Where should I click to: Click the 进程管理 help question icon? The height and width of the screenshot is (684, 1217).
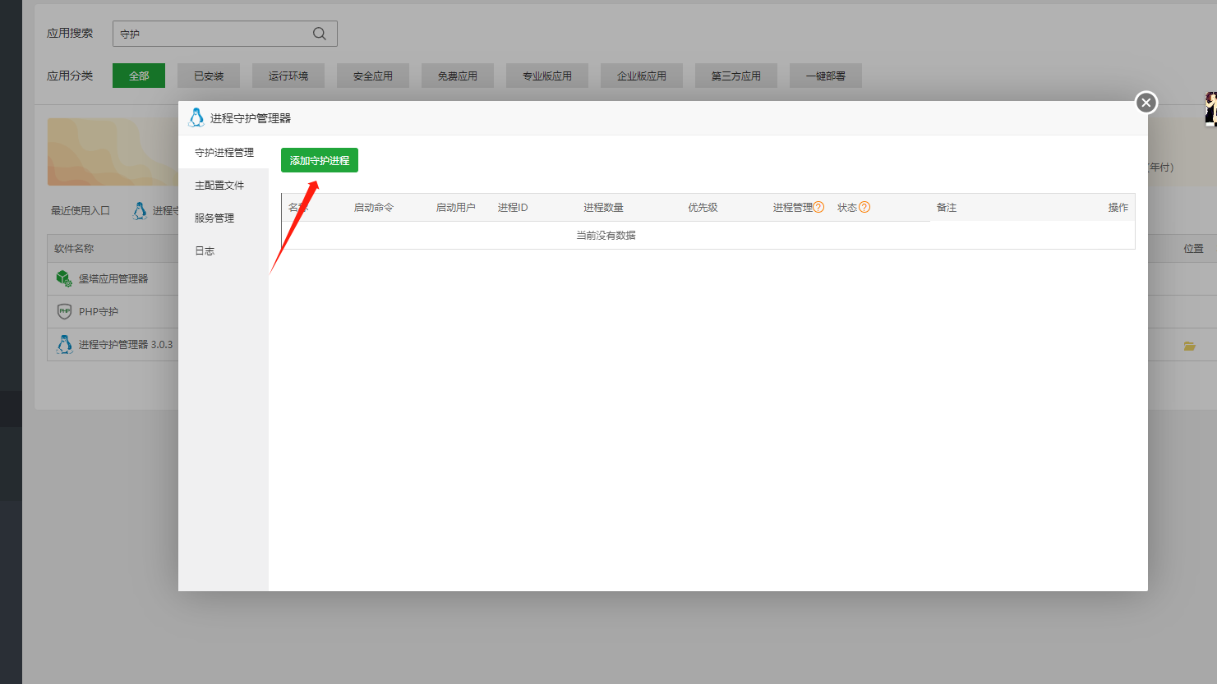click(818, 208)
